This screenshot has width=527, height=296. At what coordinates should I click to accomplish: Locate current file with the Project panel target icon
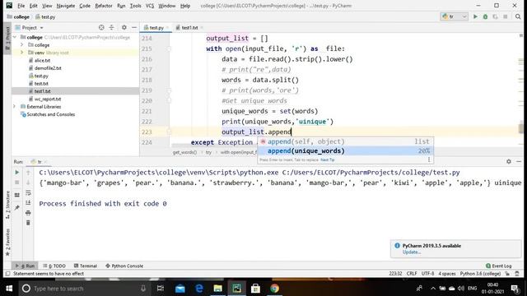point(101,27)
